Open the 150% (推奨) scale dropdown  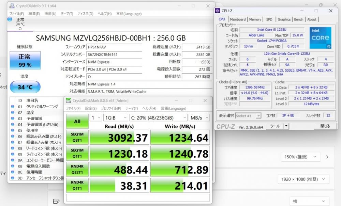coord(300,157)
